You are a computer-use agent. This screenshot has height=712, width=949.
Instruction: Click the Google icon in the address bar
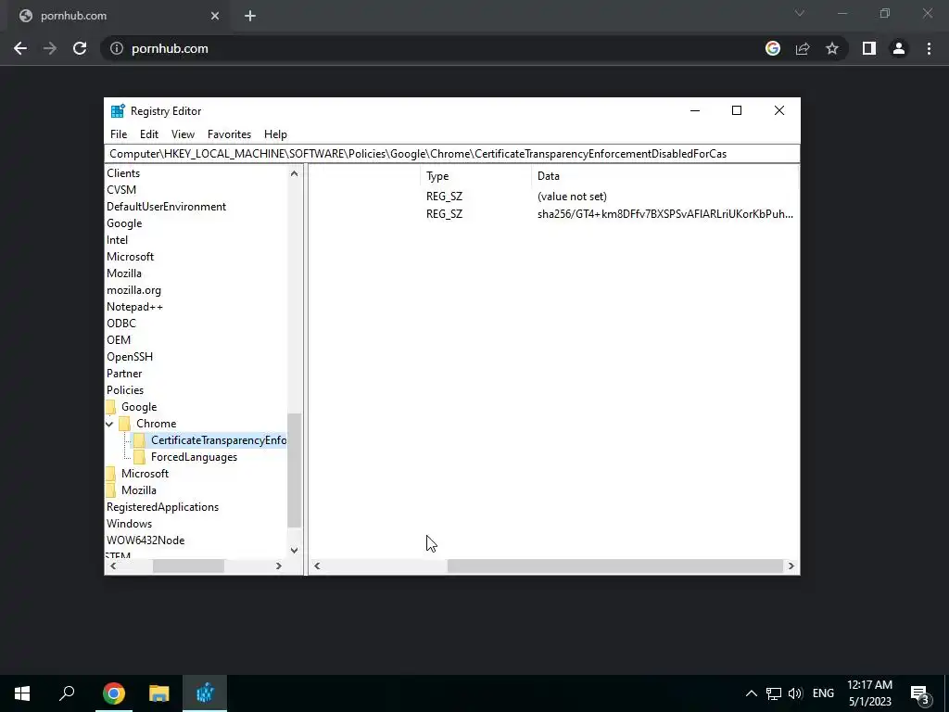pos(772,48)
